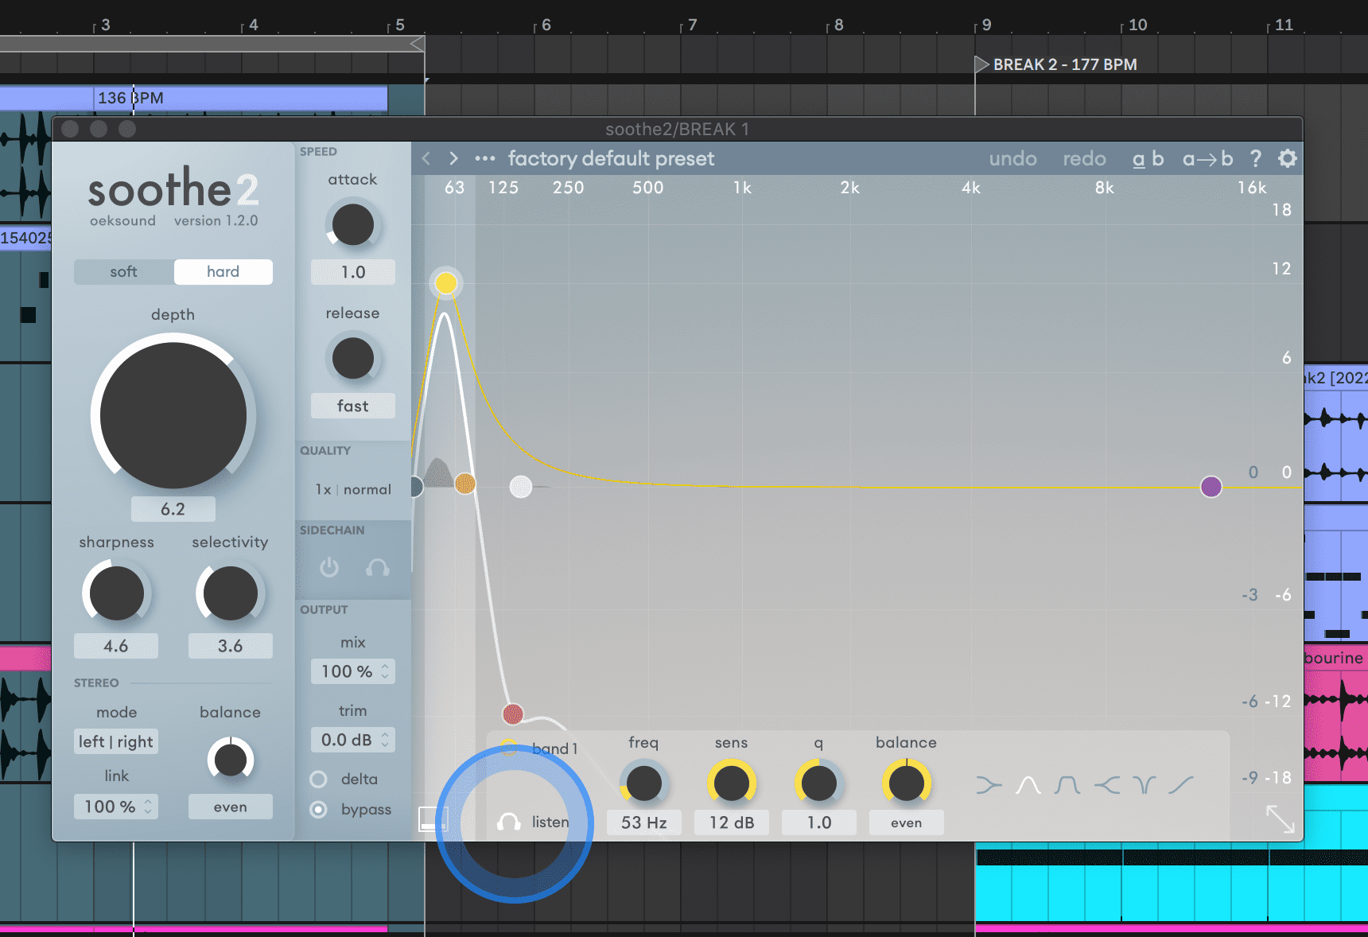Click depth value field 6.2

[173, 509]
